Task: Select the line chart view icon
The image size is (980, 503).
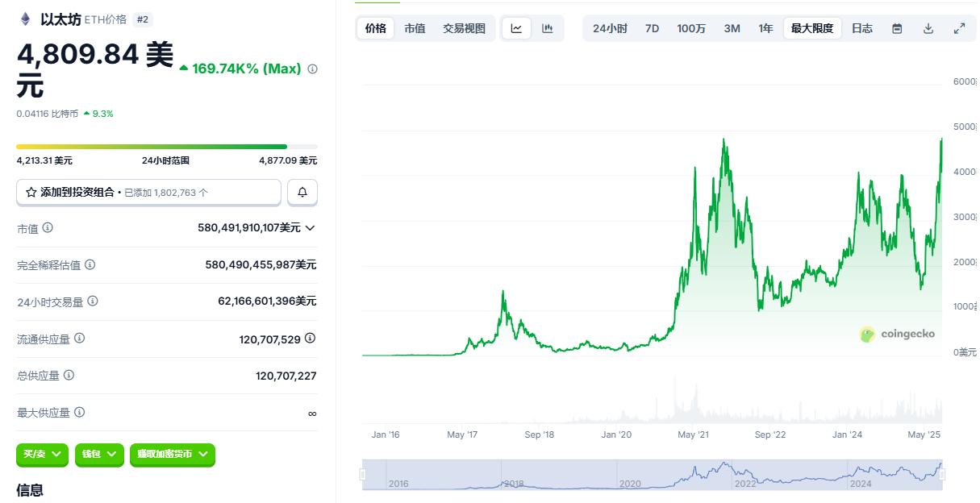Action: point(516,27)
